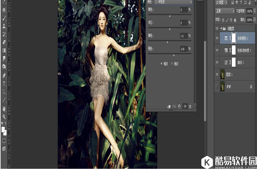The width and height of the screenshot is (257, 169).
Task: Clip adjustment to layer below
Action: click(169, 107)
